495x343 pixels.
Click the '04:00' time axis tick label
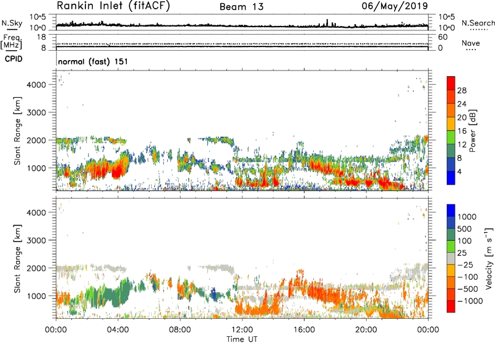pos(118,330)
